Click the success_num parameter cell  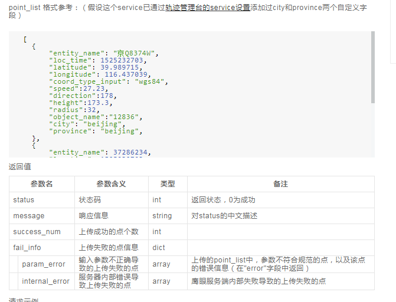(42, 232)
